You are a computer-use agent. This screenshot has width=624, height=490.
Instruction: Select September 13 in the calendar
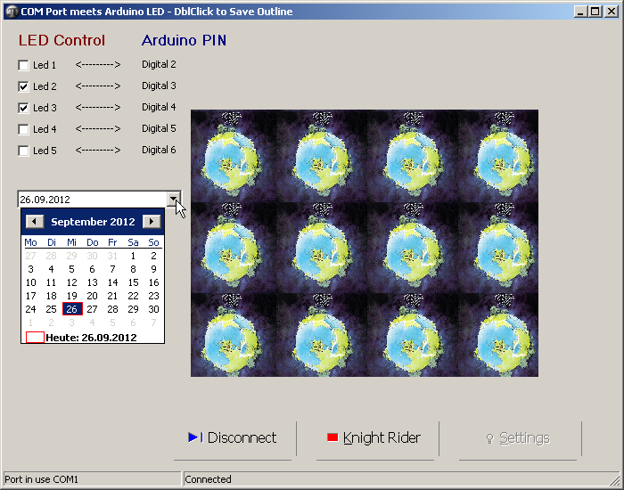[x=93, y=282]
